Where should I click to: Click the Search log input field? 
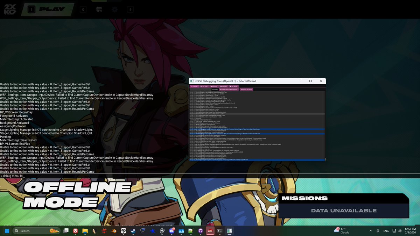[x=200, y=90]
